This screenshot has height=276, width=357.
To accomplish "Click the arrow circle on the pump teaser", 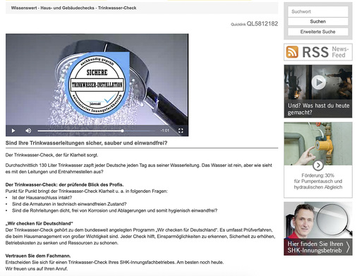I will (x=318, y=165).
